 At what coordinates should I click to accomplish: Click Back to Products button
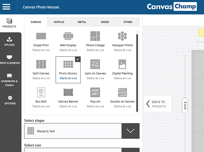click(x=158, y=104)
